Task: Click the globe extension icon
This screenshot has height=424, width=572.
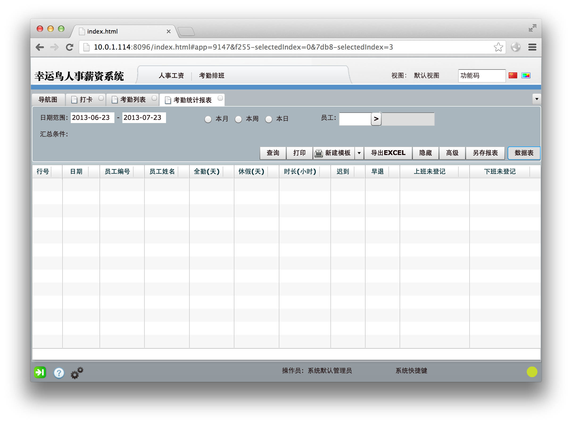Action: pos(516,47)
